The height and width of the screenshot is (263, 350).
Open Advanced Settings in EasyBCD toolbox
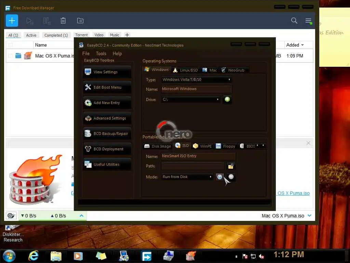[107, 118]
